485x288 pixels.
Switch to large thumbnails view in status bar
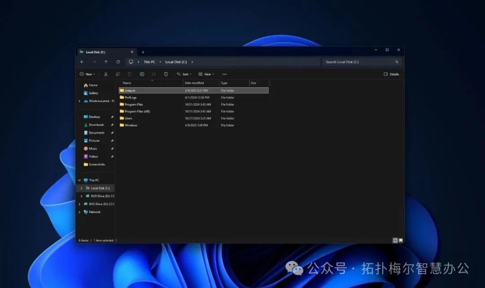(401, 240)
